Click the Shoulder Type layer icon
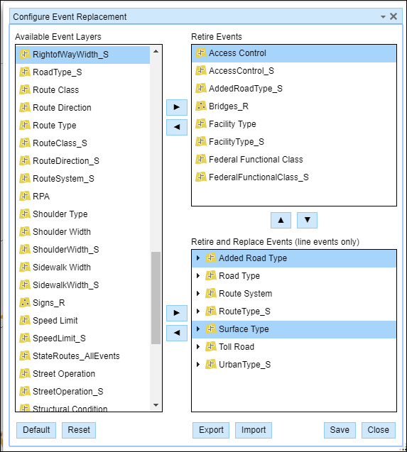The width and height of the screenshot is (407, 452). [25, 214]
